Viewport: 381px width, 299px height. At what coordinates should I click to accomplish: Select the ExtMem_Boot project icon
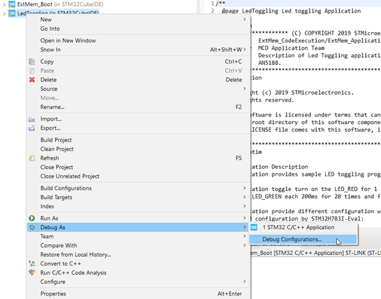(x=12, y=4)
